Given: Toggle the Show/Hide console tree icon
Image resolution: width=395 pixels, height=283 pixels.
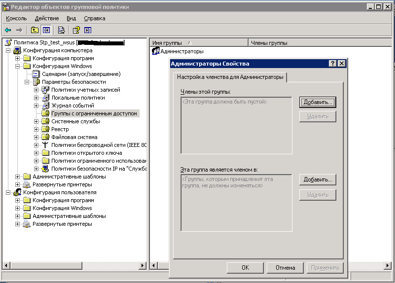Looking at the screenshot, I should click(46, 30).
